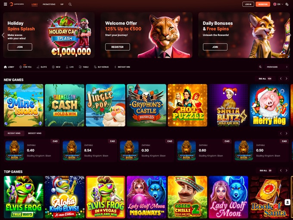This screenshot has height=220, width=293.
Task: Click the Lobby home icon in category bar
Action: tap(6, 67)
